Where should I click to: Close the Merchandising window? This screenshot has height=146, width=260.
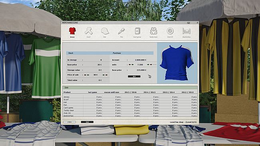[x=197, y=23]
